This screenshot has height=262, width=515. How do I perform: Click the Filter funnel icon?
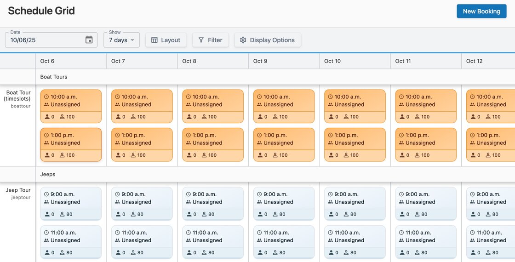pyautogui.click(x=201, y=40)
